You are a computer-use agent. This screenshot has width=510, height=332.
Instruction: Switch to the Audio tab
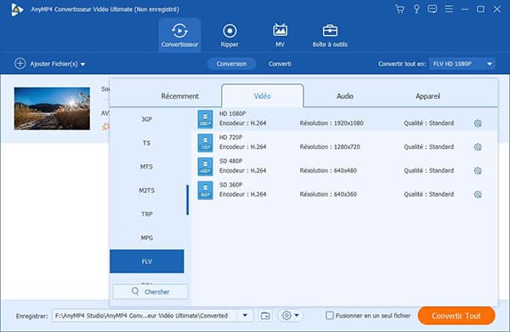[x=345, y=96]
